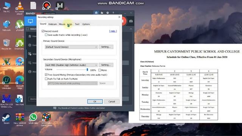Open the This PC desktop icon
The image size is (242, 136).
[x=6, y=7]
